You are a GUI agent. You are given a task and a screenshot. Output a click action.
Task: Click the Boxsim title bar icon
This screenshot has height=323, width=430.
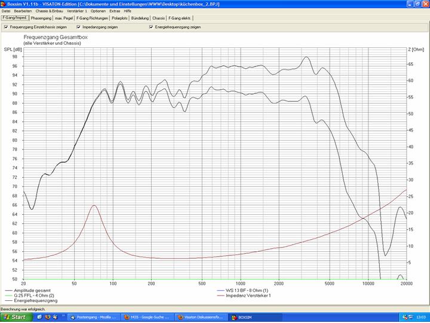tap(3, 4)
